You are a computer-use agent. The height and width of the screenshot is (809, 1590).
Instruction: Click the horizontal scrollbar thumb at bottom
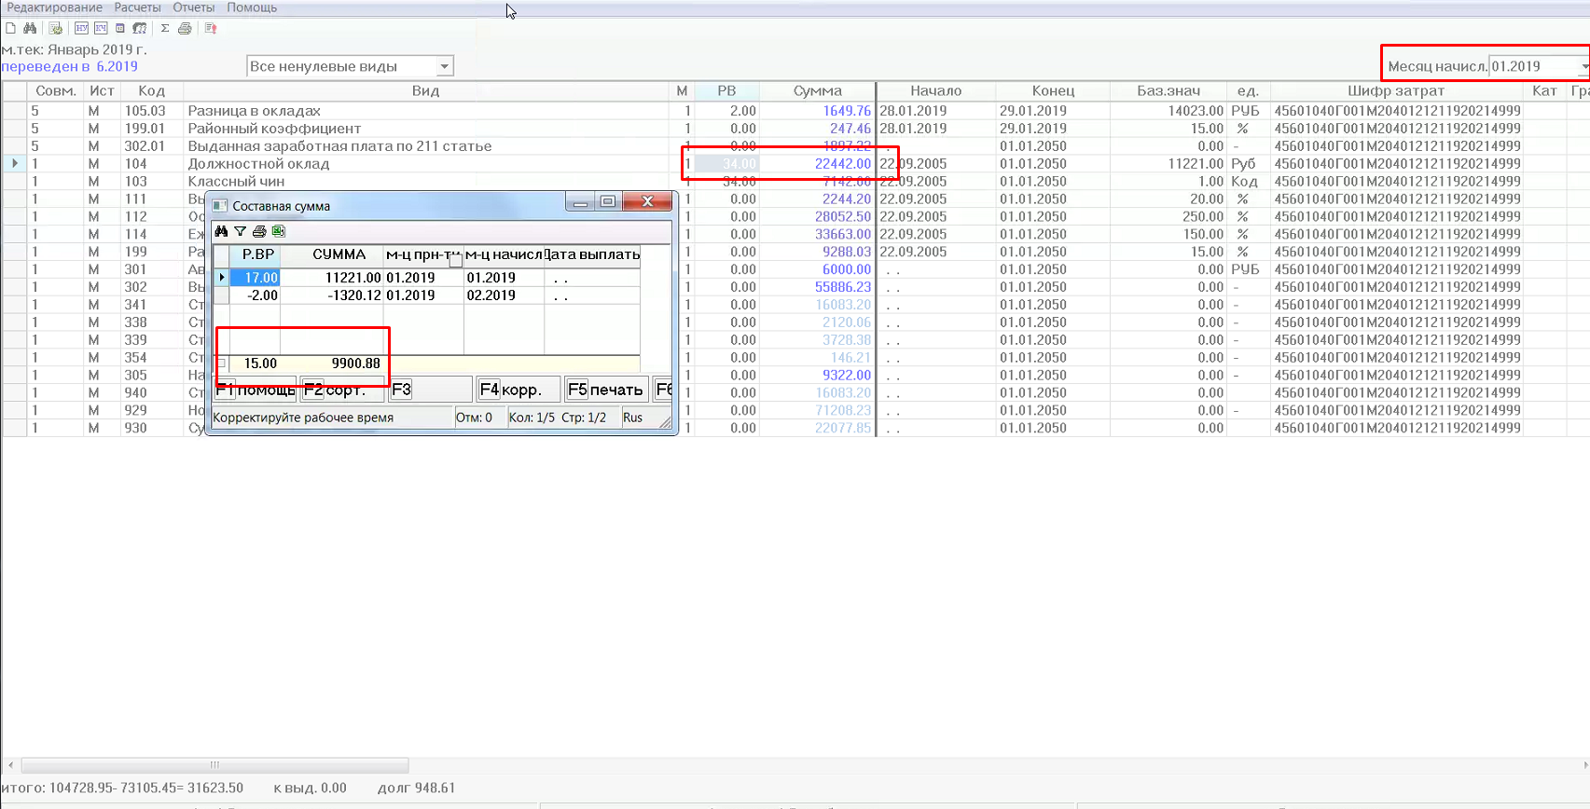coord(214,765)
